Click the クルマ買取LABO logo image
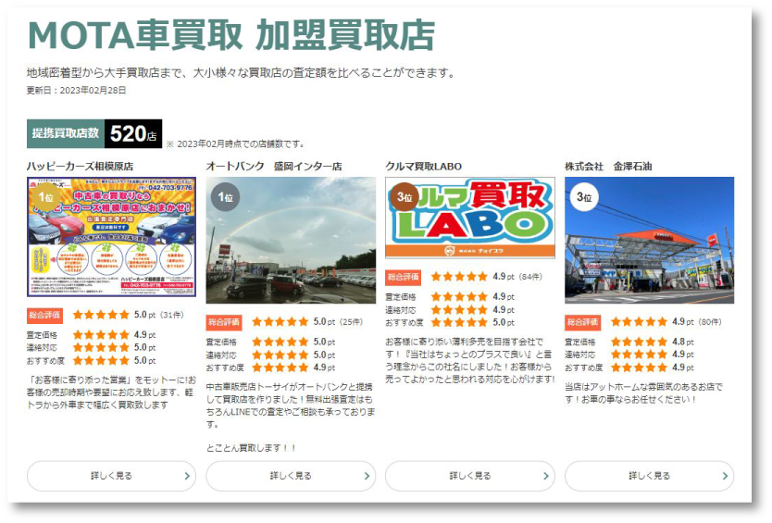772x523 pixels. click(469, 218)
